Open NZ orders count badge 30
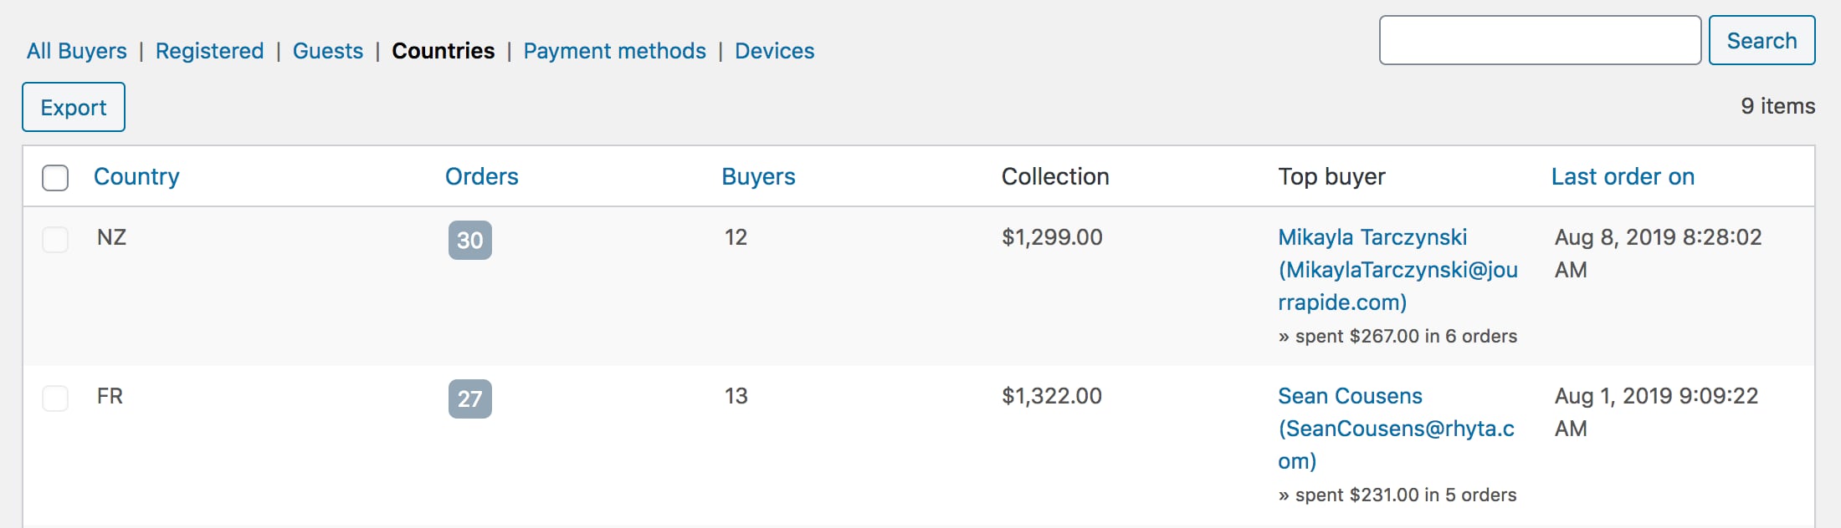Viewport: 1841px width, 528px height. point(470,240)
